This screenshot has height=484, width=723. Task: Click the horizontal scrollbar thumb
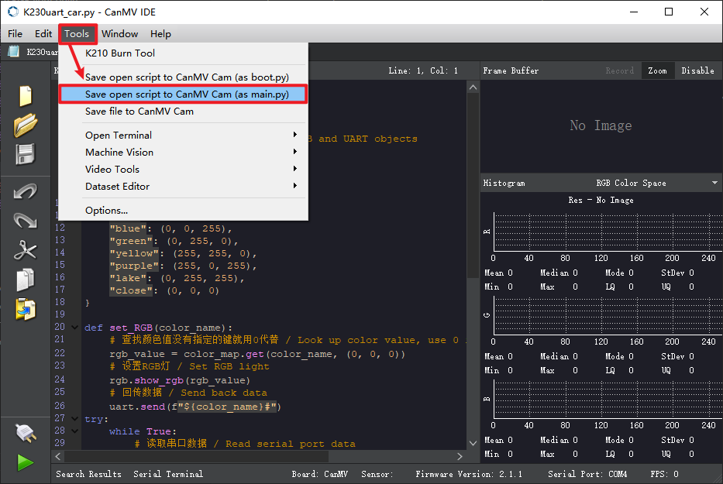[196, 456]
